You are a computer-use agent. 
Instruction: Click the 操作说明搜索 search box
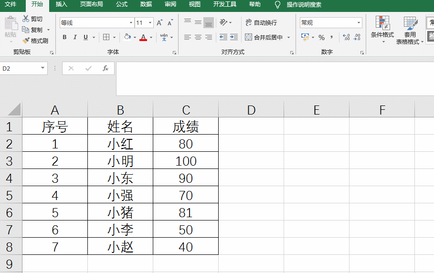tap(304, 5)
